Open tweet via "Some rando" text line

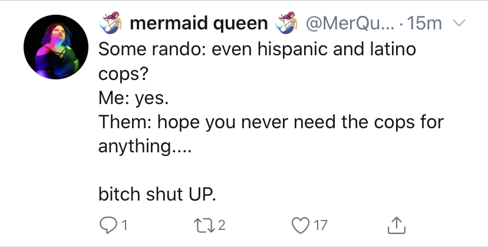tap(257, 49)
